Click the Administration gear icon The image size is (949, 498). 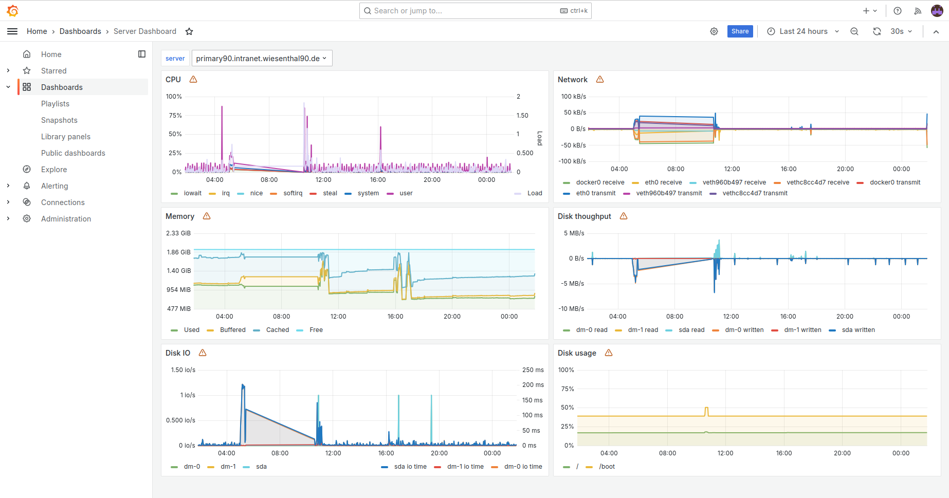(27, 218)
